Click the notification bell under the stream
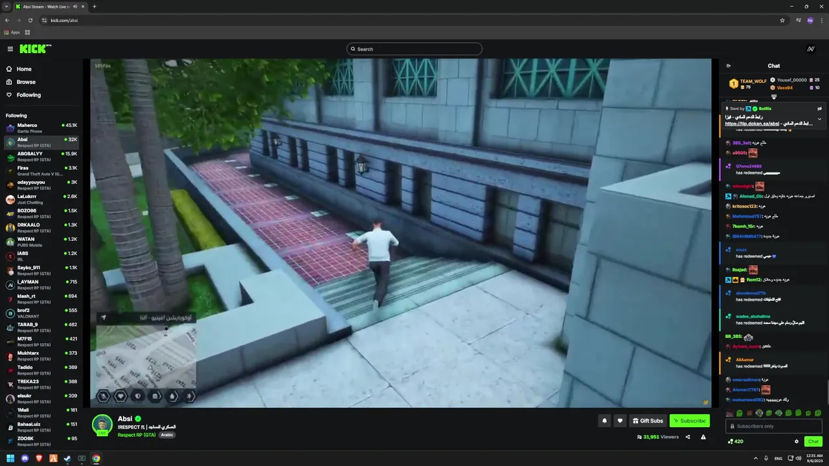Screen dimensions: 829x466 click(x=604, y=421)
